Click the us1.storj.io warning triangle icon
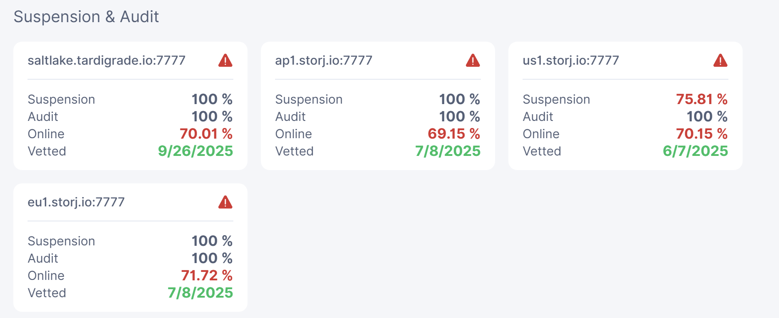 coord(720,61)
